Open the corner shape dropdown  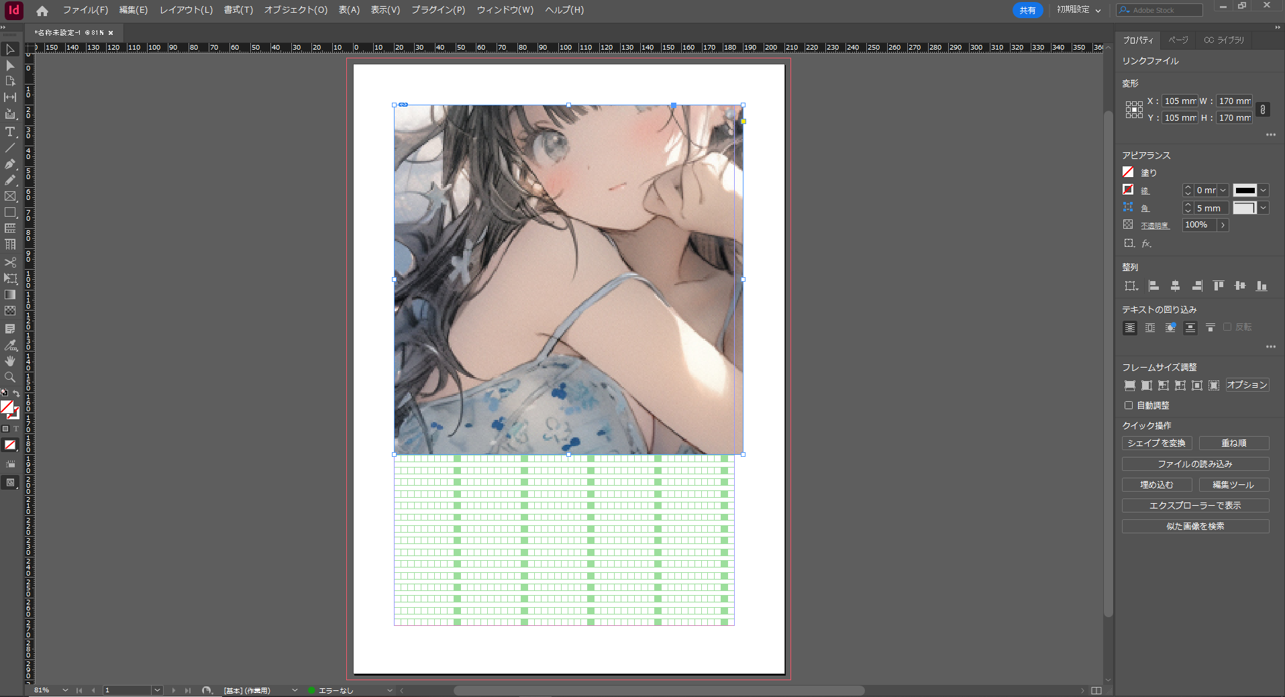[x=1264, y=208]
